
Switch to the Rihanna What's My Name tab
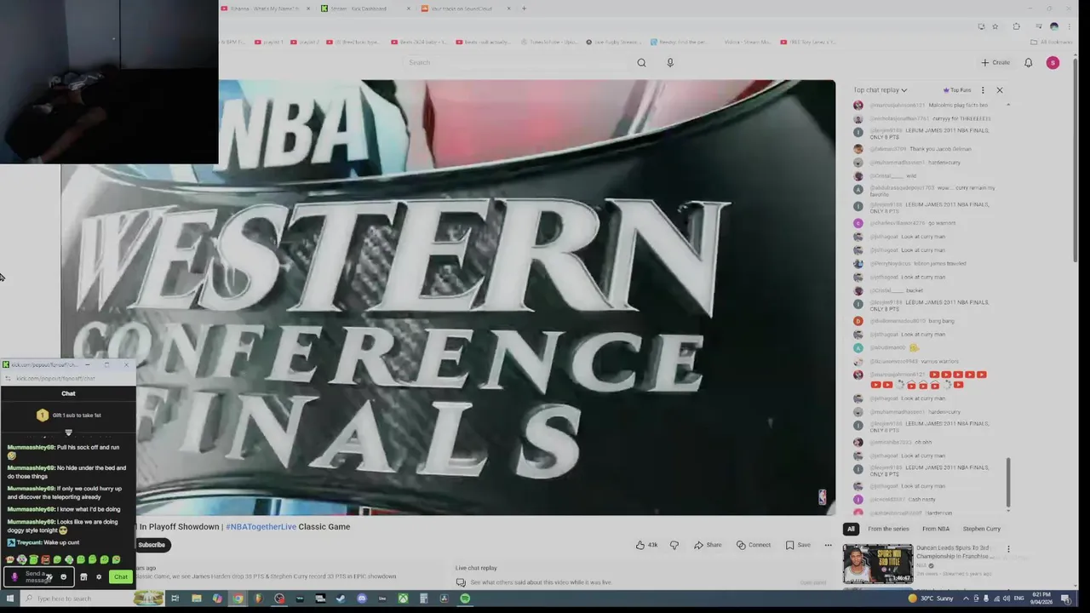(264, 9)
